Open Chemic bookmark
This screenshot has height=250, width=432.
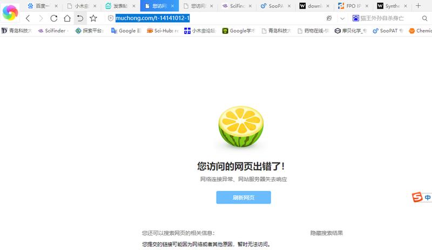pos(421,31)
